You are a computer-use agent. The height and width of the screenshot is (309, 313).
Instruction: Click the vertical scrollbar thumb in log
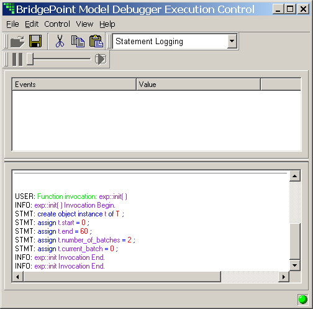pyautogui.click(x=295, y=241)
